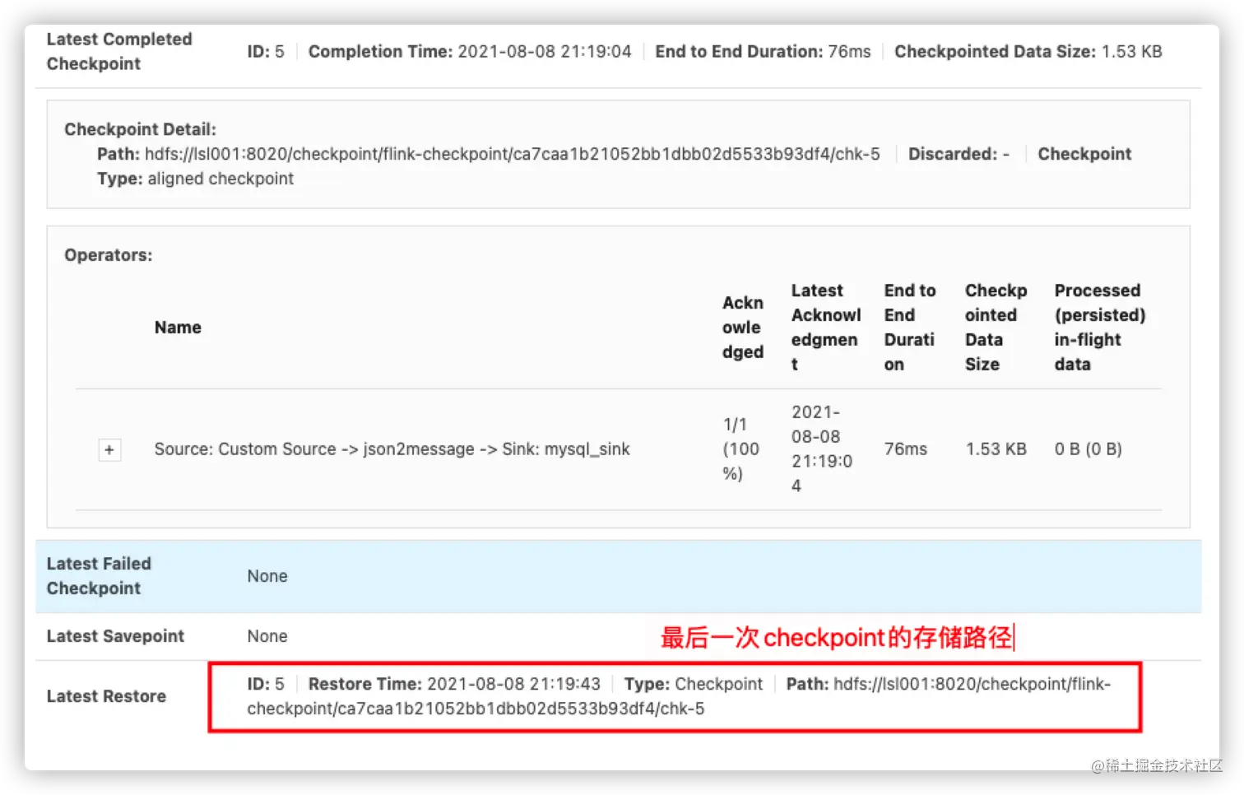Click the '2021-08-08 21:19:04' acknowledgment cell
This screenshot has height=795, width=1244.
pyautogui.click(x=822, y=449)
